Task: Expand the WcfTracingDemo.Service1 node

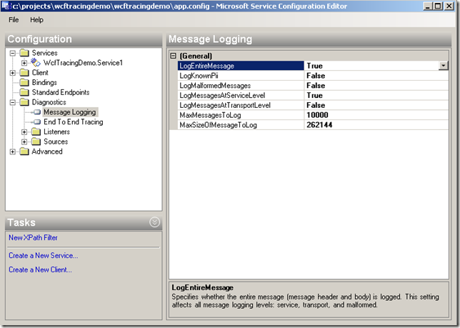Action: 24,63
